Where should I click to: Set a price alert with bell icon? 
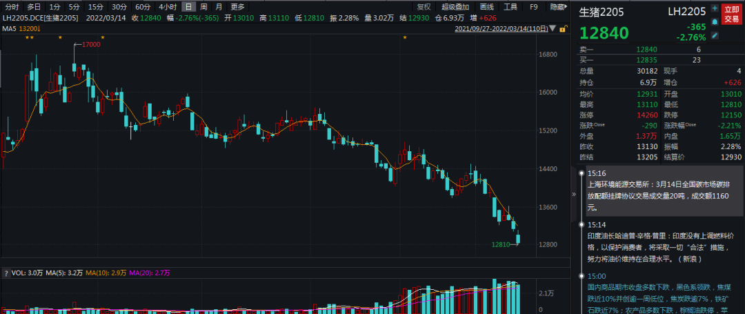(715, 22)
